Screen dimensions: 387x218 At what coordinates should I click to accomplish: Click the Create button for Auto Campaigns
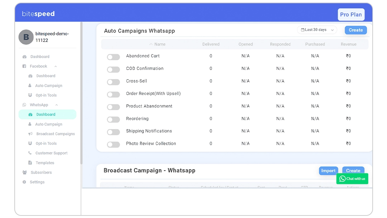tap(355, 30)
